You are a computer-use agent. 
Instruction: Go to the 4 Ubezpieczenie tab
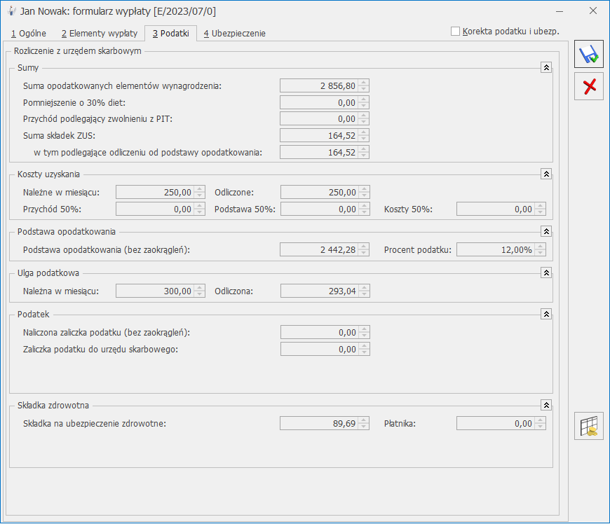[235, 34]
